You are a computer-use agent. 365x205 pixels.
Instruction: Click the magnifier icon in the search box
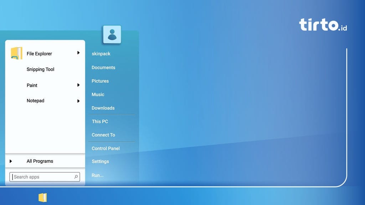[x=75, y=177]
